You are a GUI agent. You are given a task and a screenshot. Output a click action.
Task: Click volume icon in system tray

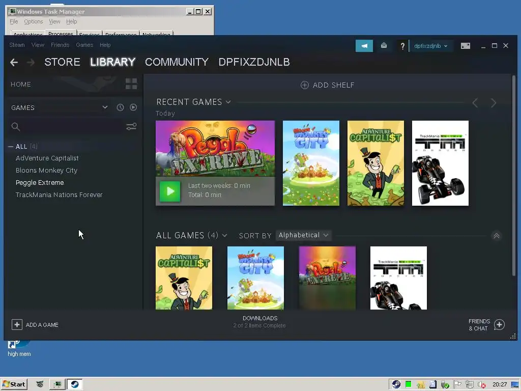[482, 385]
